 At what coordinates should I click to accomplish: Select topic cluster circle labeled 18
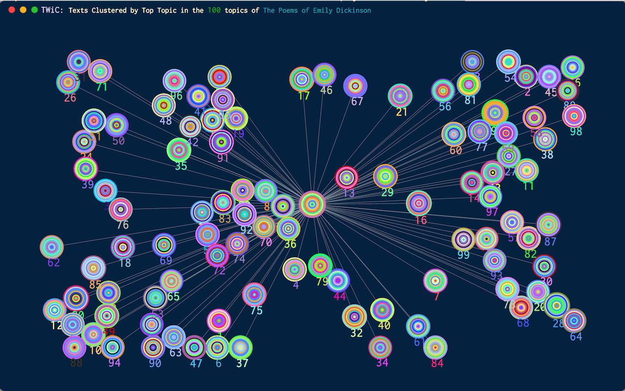click(123, 247)
